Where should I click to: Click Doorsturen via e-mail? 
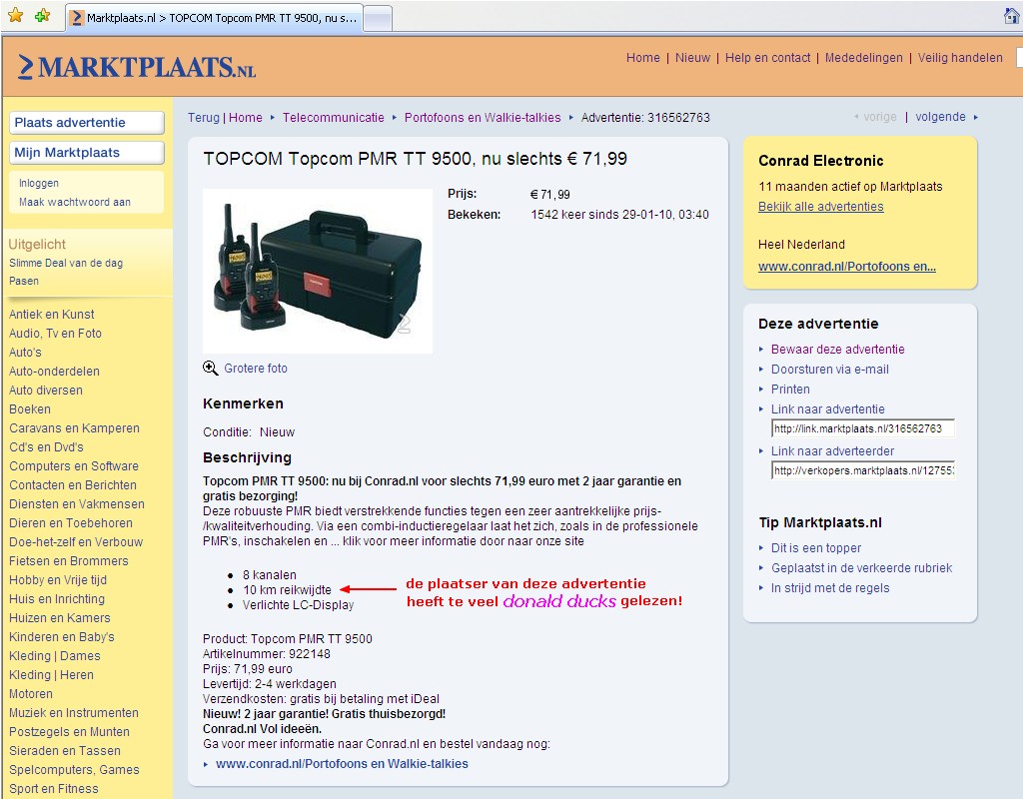tap(830, 370)
